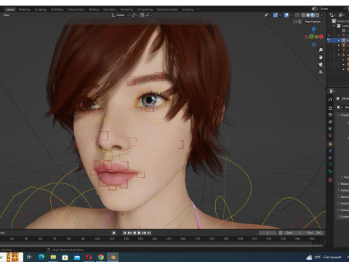This screenshot has width=349, height=262.
Task: Click the Start frame field
Action: click(294, 233)
